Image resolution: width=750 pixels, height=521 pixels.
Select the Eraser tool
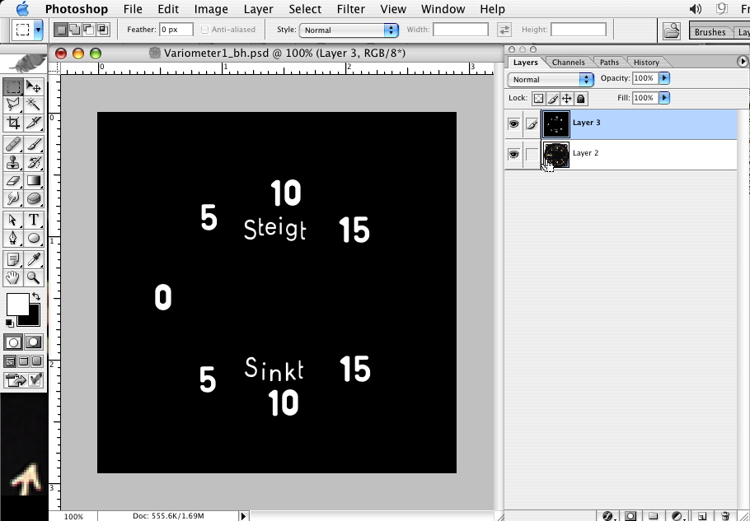pos(13,180)
